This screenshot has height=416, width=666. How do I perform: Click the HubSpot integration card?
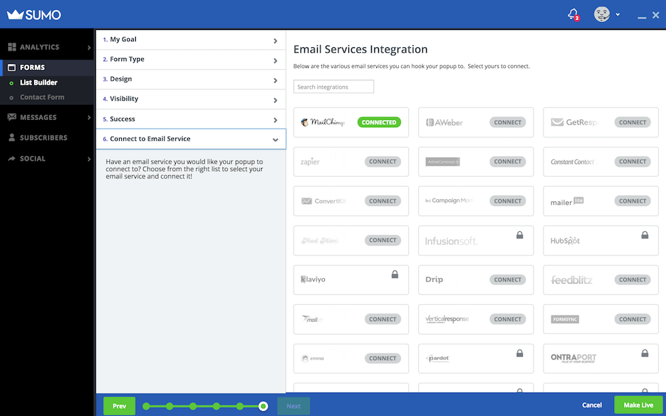tap(601, 240)
